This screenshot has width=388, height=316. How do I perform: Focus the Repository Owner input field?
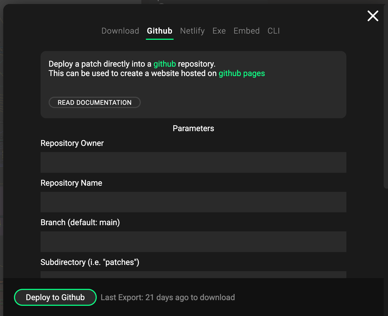[x=193, y=162]
